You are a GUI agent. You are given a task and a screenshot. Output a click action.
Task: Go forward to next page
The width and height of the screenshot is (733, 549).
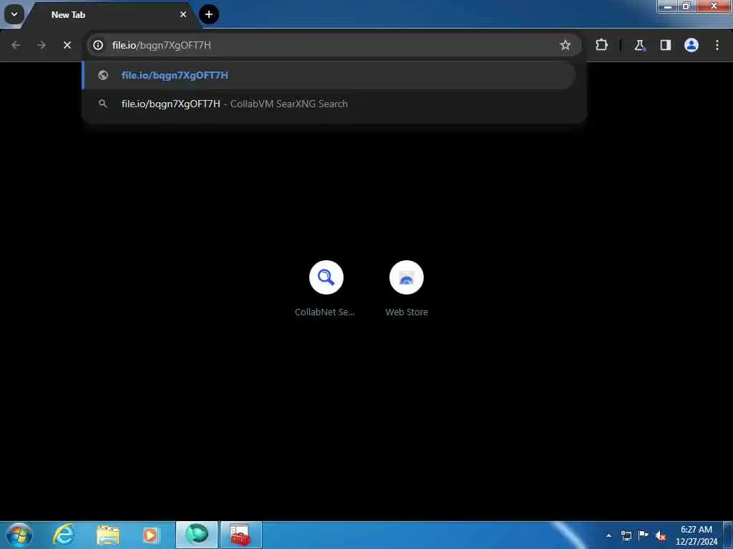(x=41, y=45)
